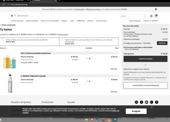
Task: Click the red and dark striped taskbar app
Action: click(x=103, y=120)
